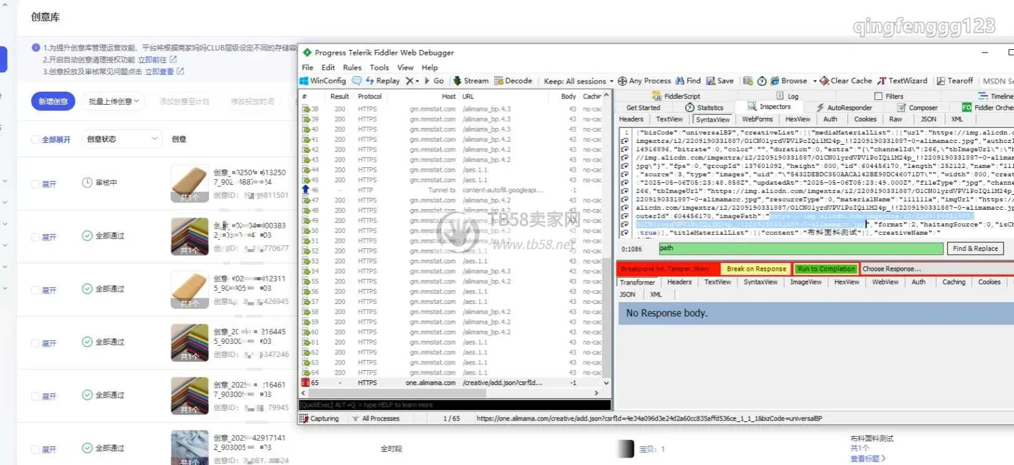The image size is (1014, 465).
Task: Open the Browse dropdown arrow
Action: 814,81
